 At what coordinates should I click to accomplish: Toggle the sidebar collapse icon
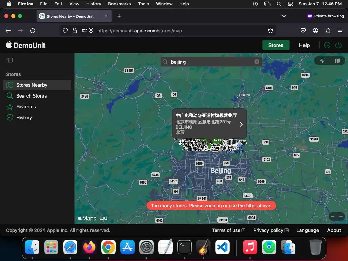click(10, 60)
